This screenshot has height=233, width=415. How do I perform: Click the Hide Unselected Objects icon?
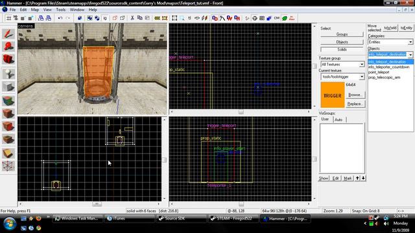(123, 18)
